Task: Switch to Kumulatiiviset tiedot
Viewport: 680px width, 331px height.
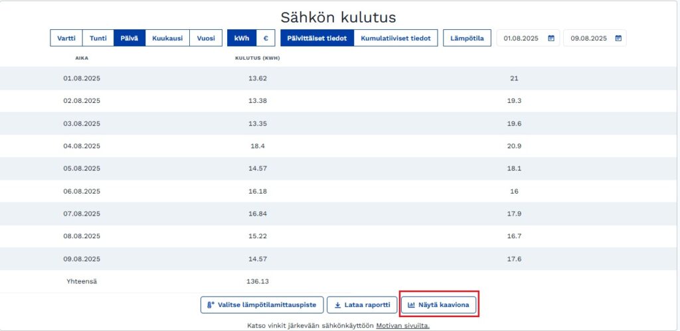Action: pos(396,38)
